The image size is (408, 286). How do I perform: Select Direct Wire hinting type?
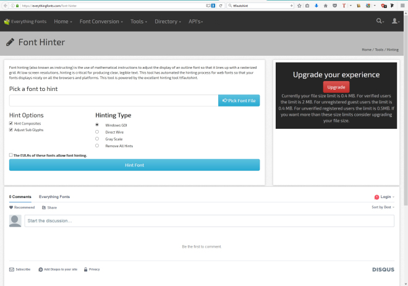(x=97, y=132)
